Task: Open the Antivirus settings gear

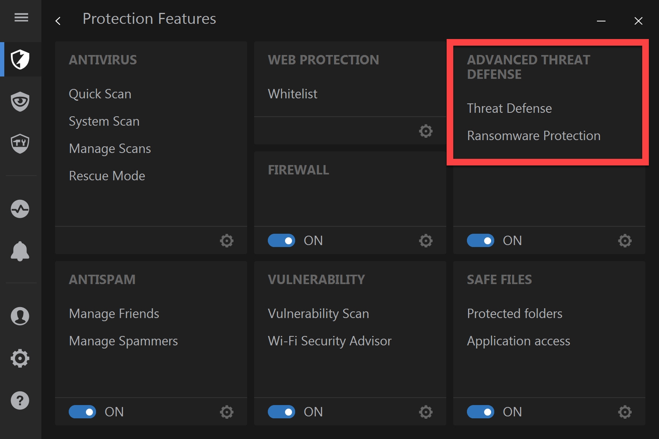Action: click(x=227, y=241)
